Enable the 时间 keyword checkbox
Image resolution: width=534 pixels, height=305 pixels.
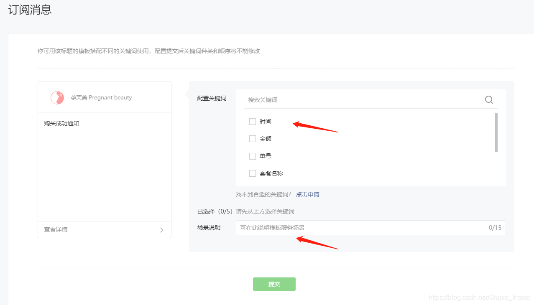(x=253, y=121)
